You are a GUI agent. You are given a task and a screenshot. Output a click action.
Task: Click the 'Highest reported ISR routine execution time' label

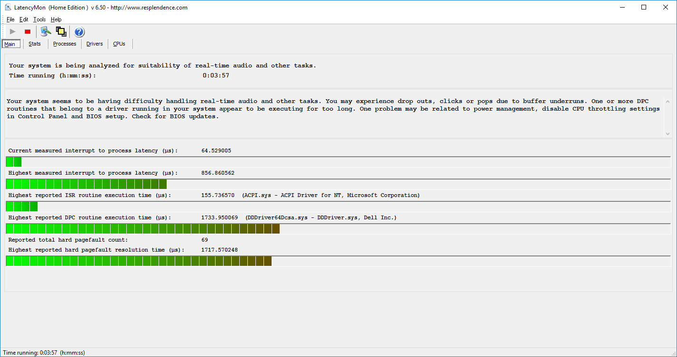(x=90, y=195)
